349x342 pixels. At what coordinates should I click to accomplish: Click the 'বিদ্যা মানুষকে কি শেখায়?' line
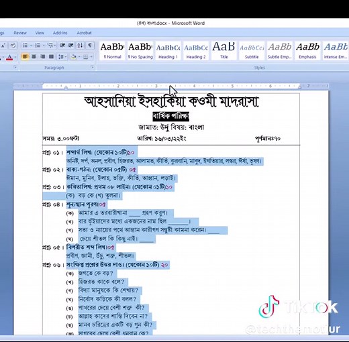point(108,290)
